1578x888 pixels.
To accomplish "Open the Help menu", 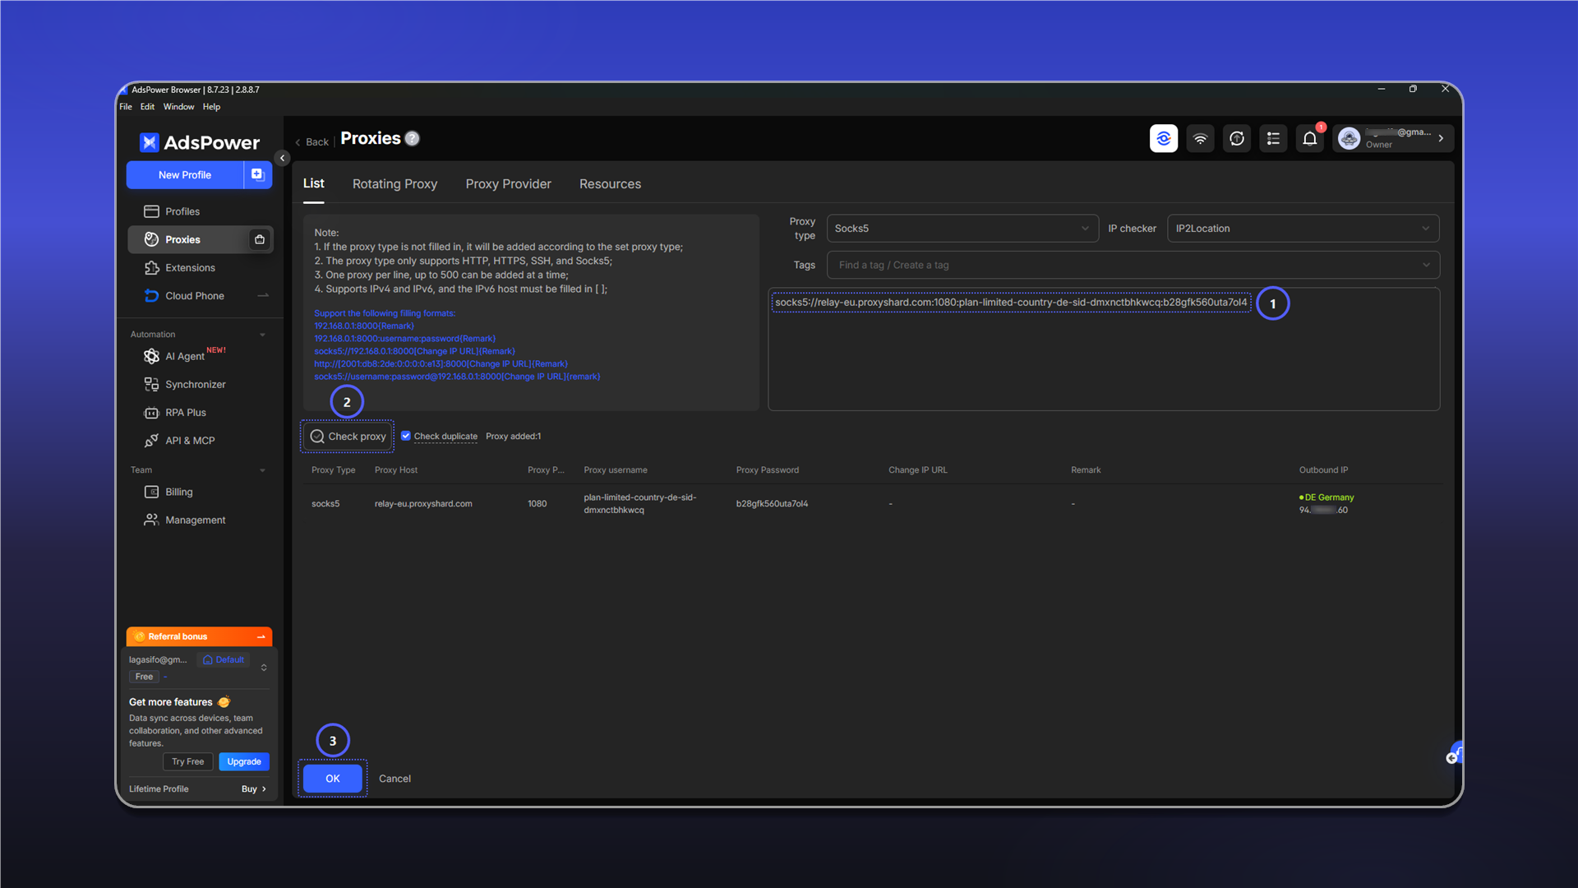I will coord(211,107).
